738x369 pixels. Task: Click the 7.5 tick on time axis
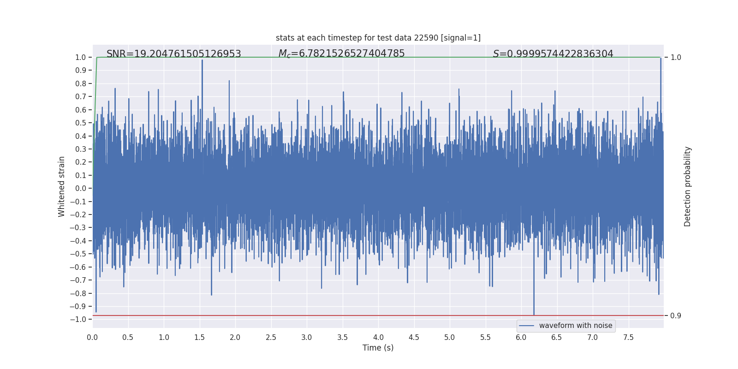pyautogui.click(x=628, y=338)
